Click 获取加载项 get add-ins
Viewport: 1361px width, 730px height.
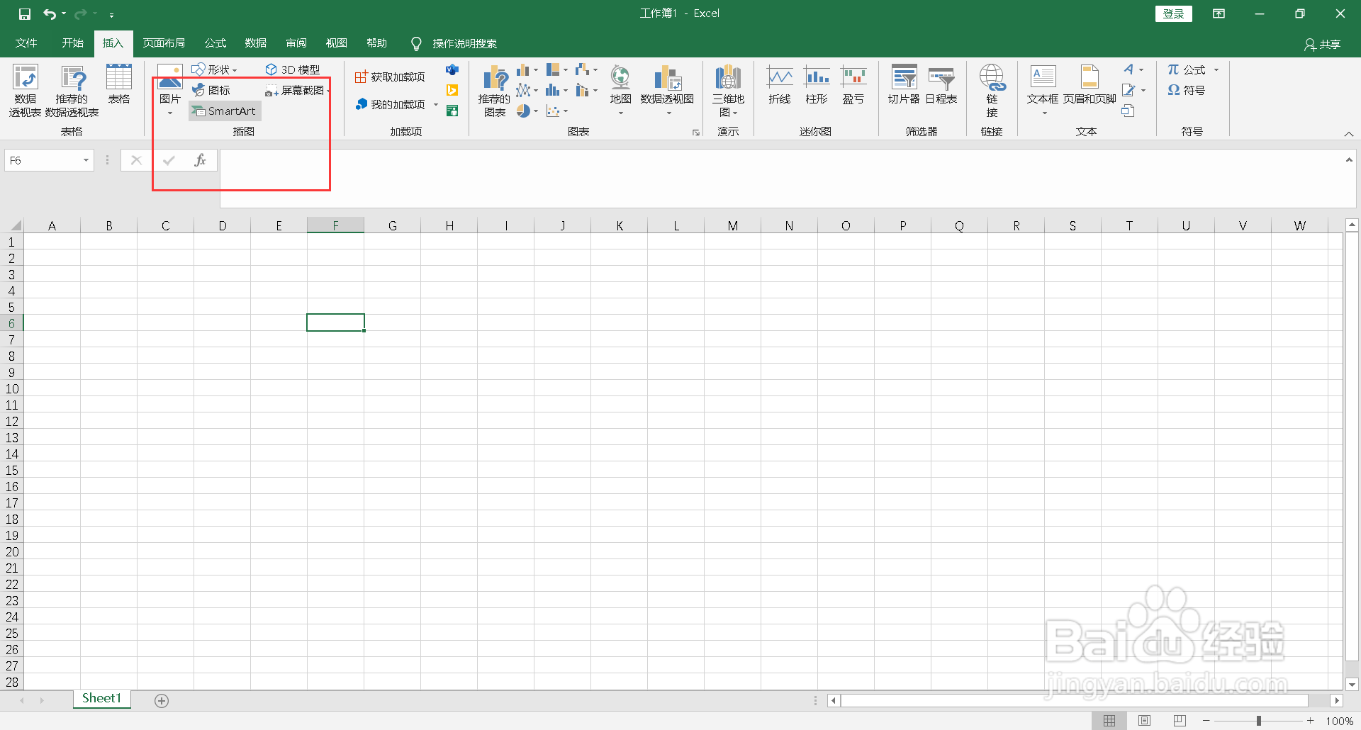[390, 77]
